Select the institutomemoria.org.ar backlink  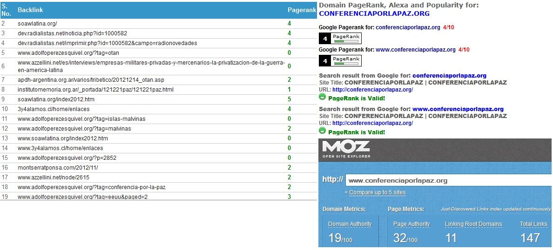coord(95,89)
